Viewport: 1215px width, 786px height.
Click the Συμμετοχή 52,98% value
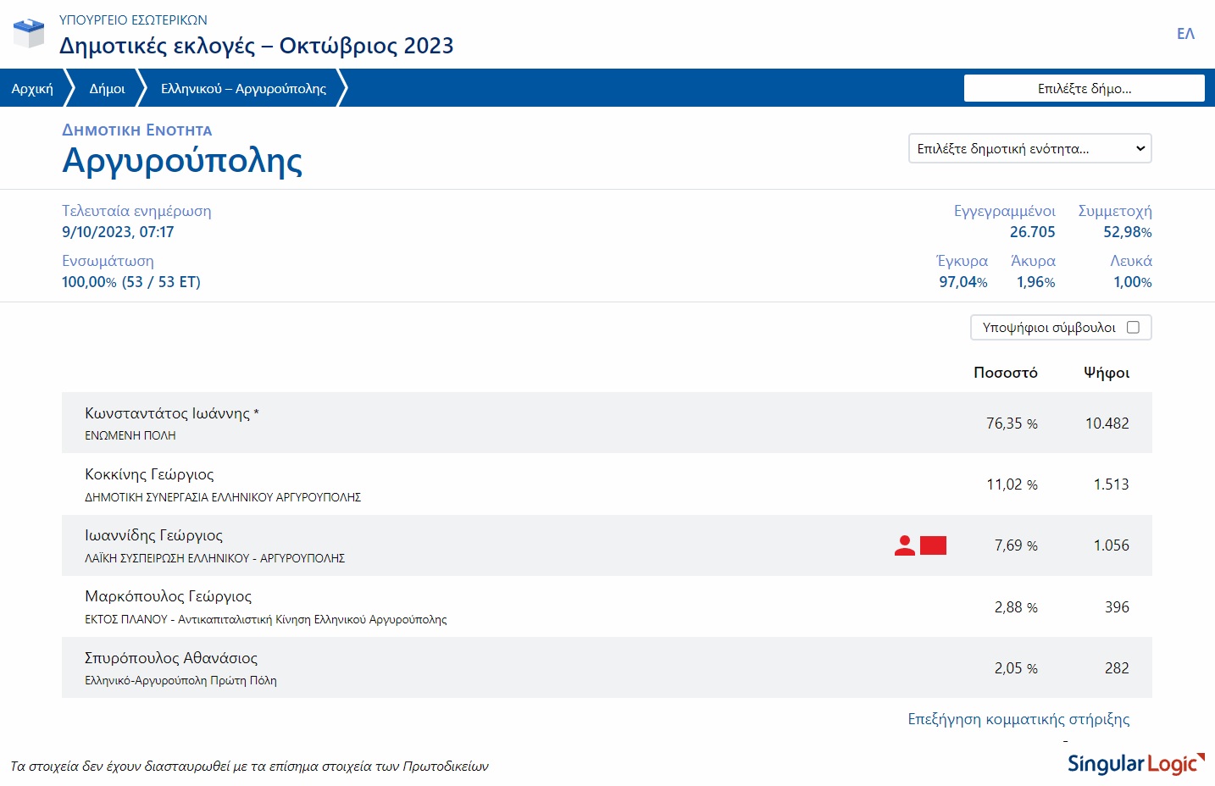1127,232
